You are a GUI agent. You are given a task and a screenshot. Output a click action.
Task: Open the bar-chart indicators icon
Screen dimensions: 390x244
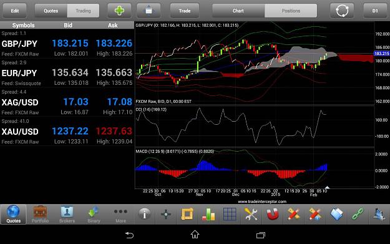tap(208, 214)
